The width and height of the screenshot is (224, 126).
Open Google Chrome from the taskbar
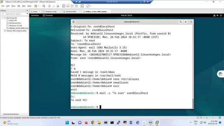[93, 122]
